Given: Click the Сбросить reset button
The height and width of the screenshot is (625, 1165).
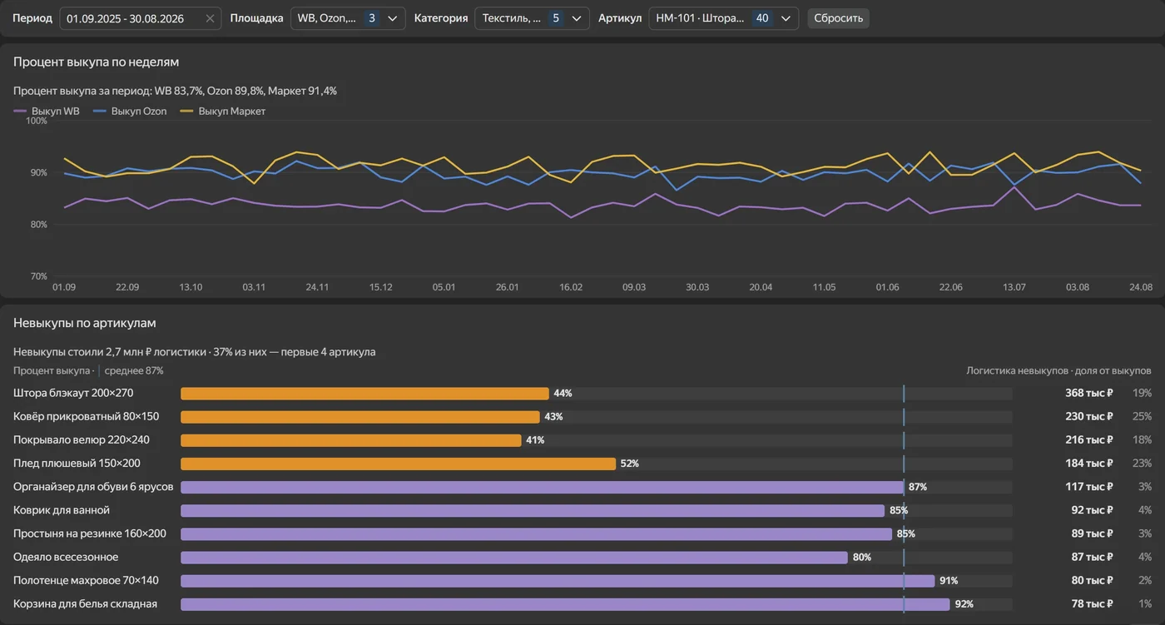Looking at the screenshot, I should [x=838, y=18].
